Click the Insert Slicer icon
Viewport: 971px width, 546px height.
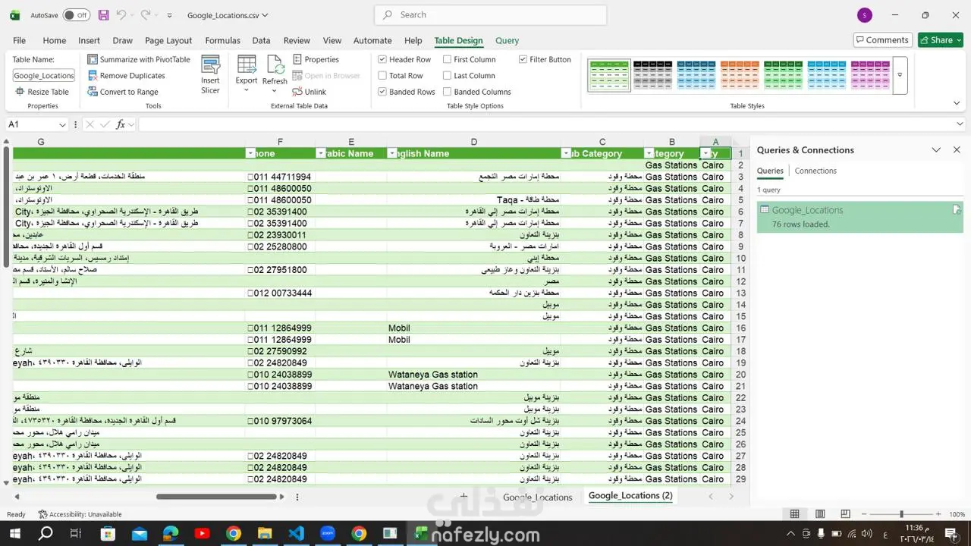point(210,65)
